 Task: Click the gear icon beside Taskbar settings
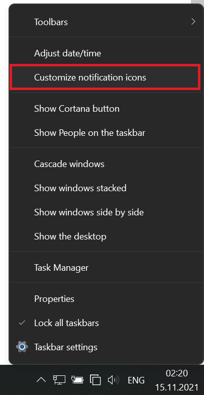[22, 347]
